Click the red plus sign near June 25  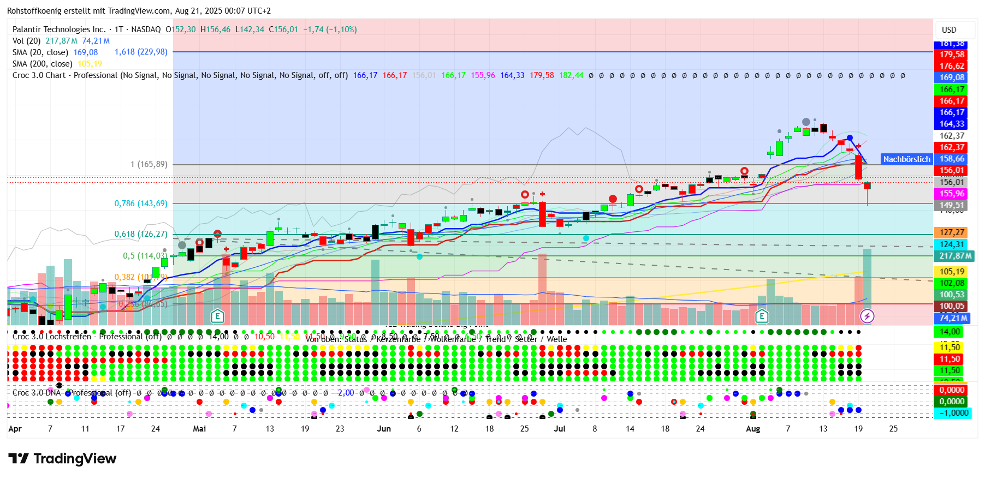(542, 194)
